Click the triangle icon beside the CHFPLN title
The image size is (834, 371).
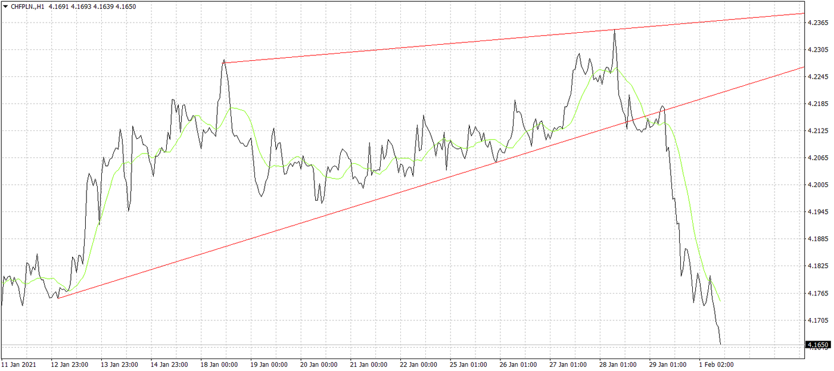pyautogui.click(x=5, y=7)
